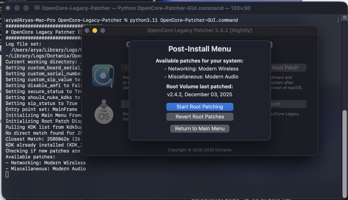Screen dimensions: 348x200
Task: Click the Root Patch button behind the dialog
Action: 288,68
